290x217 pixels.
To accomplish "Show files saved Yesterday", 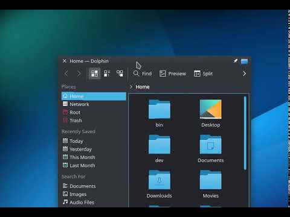I will click(x=94, y=149).
